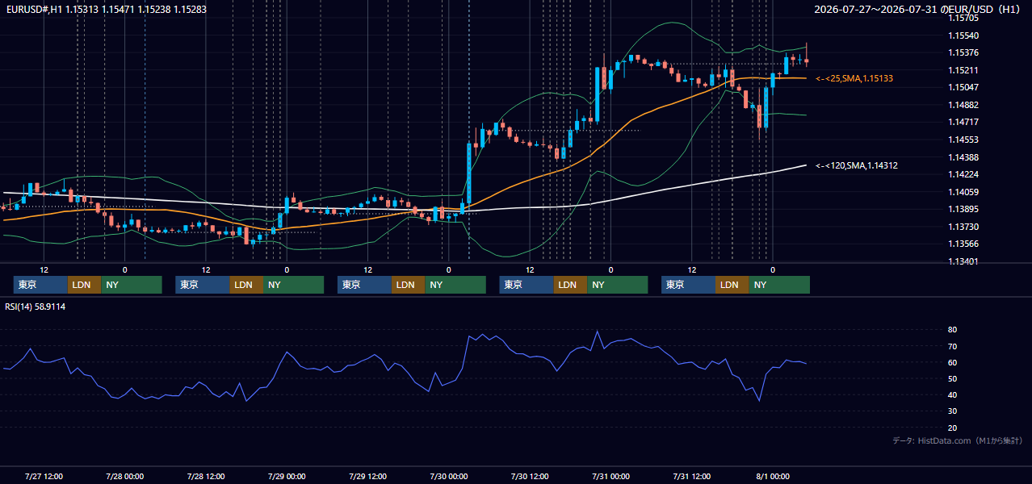Screen dimensions: 1032x484
Task: Click price axis value 1.14553
Action: [x=963, y=140]
